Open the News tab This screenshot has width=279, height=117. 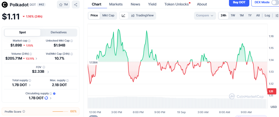136,4
